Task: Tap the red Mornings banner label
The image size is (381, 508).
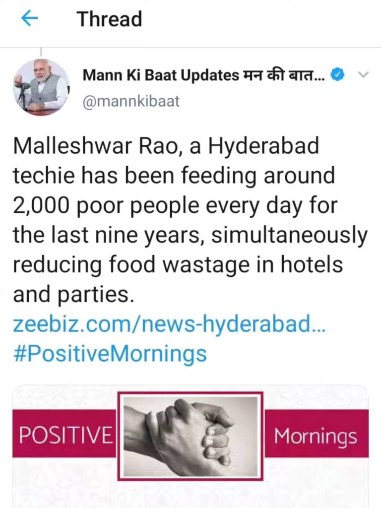Action: click(x=316, y=436)
